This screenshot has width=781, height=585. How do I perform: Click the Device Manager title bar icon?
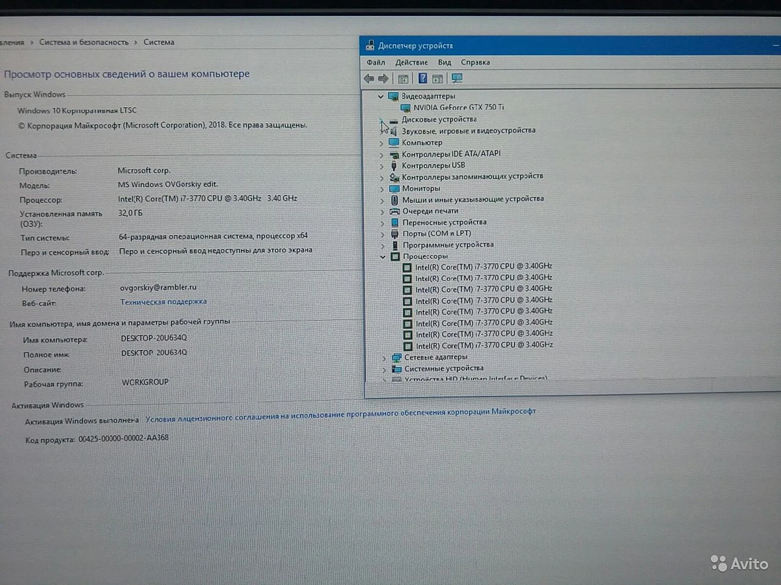[369, 45]
